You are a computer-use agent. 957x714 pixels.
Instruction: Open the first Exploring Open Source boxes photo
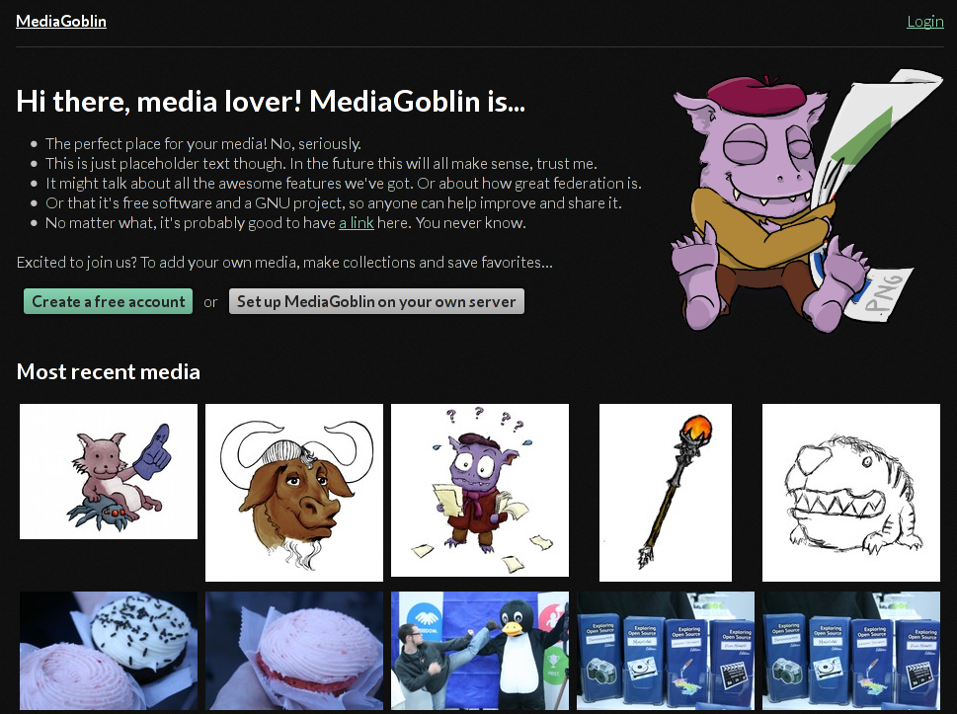pyautogui.click(x=666, y=651)
